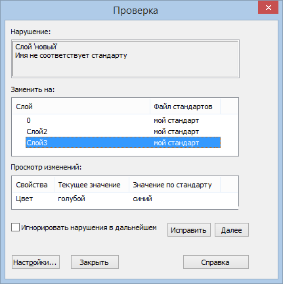Viewport: 283px width, 284px height.
Task: Click 'мой стандарт' in Слой3 row
Action: pyautogui.click(x=176, y=143)
